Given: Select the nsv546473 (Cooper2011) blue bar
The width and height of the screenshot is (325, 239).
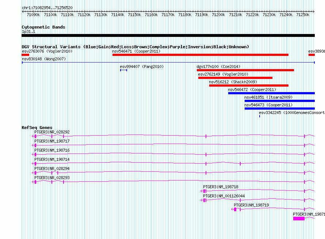Looking at the screenshot, I should pyautogui.click(x=280, y=109).
